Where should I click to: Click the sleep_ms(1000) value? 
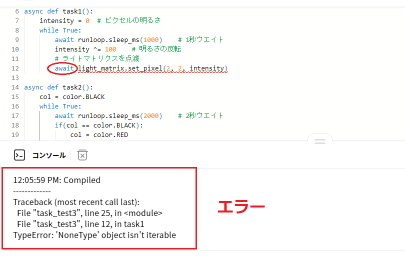(x=151, y=40)
